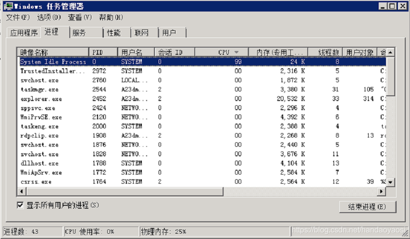Open the 用户 tab
This screenshot has height=239, width=410.
pos(172,33)
